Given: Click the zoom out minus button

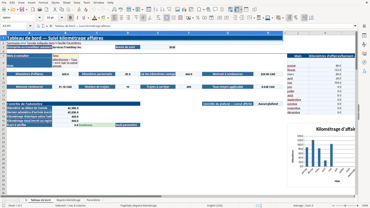Looking at the screenshot, I should 333,206.
